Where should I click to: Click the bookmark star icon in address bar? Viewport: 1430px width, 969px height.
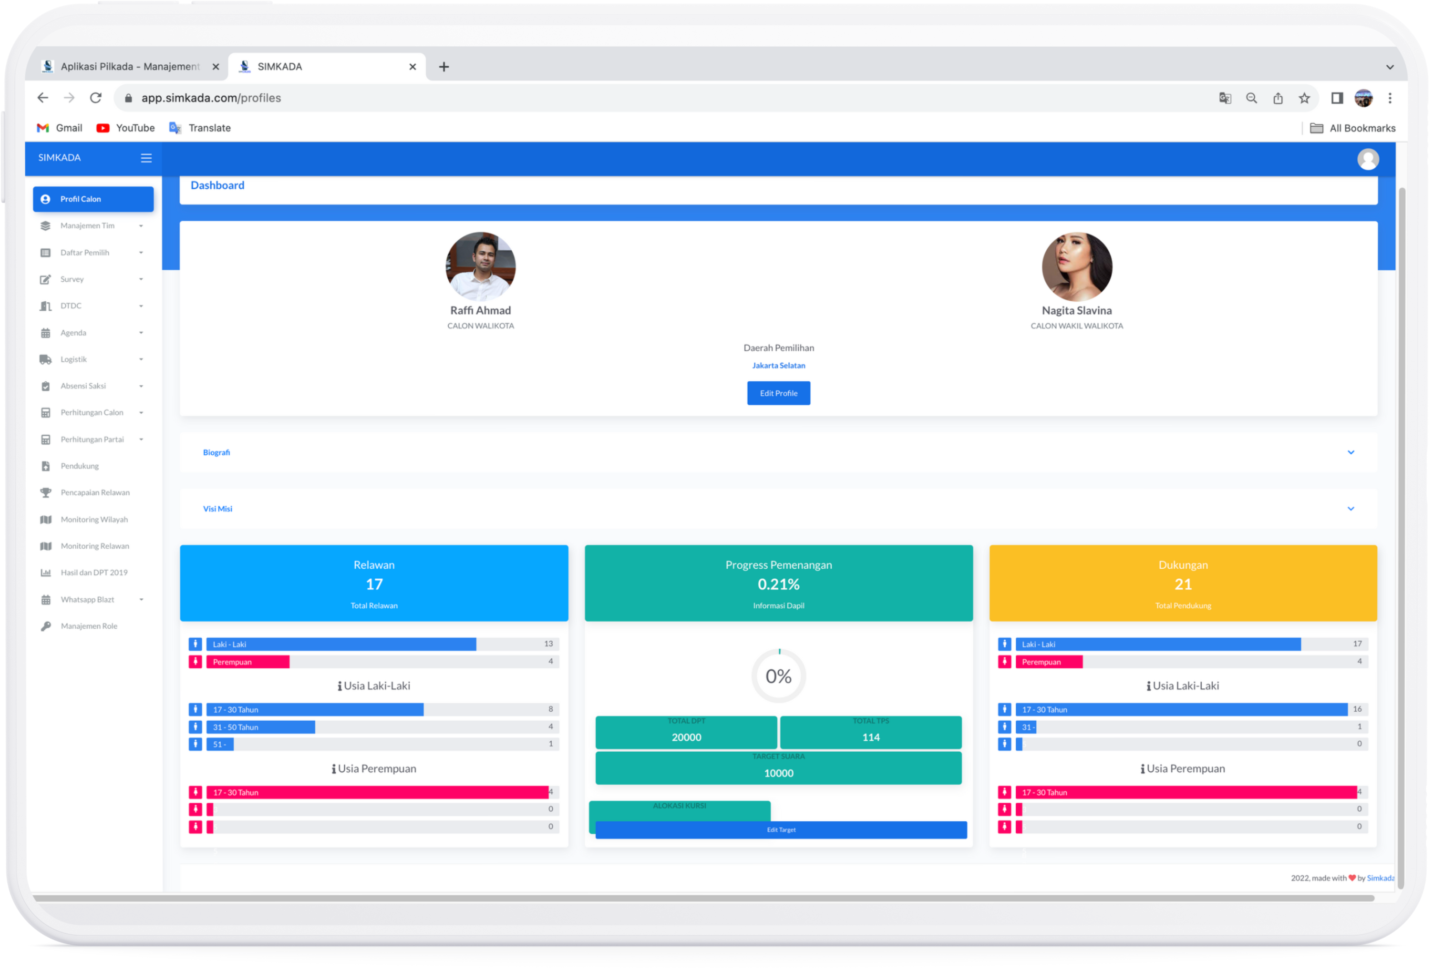pyautogui.click(x=1304, y=98)
